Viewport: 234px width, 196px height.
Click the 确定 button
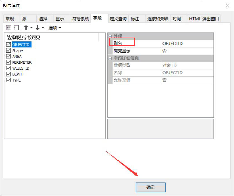tap(150, 187)
